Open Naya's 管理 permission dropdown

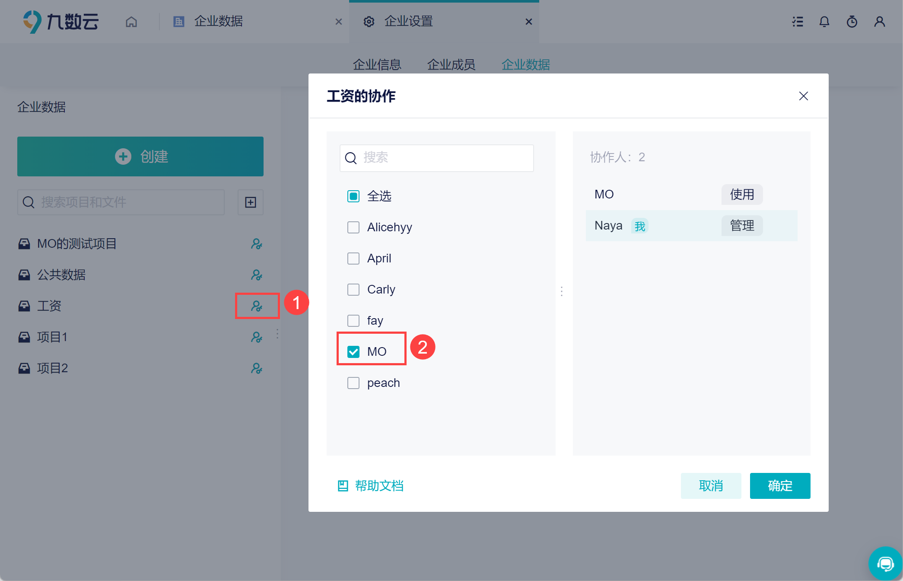point(742,226)
